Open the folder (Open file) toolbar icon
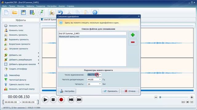The width and height of the screenshot is (197, 110). 15,13
